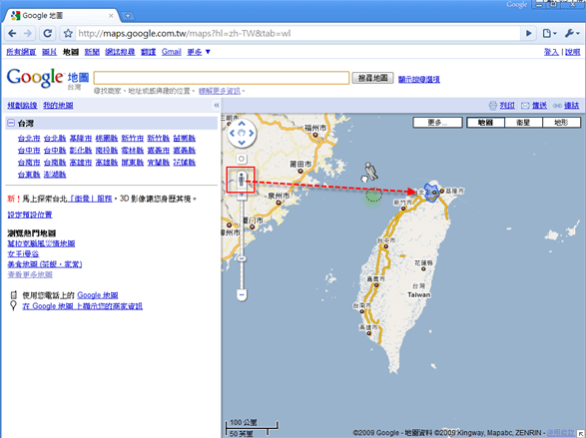586x438 pixels.
Task: Open the 更多 dropdown in top links
Action: coord(199,52)
